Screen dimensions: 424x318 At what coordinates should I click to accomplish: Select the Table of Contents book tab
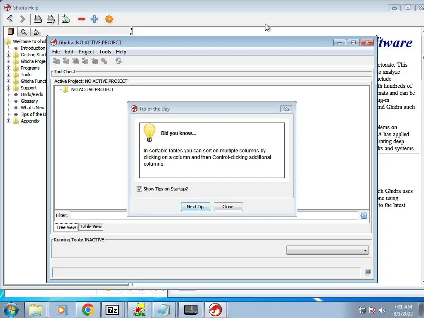click(x=11, y=32)
